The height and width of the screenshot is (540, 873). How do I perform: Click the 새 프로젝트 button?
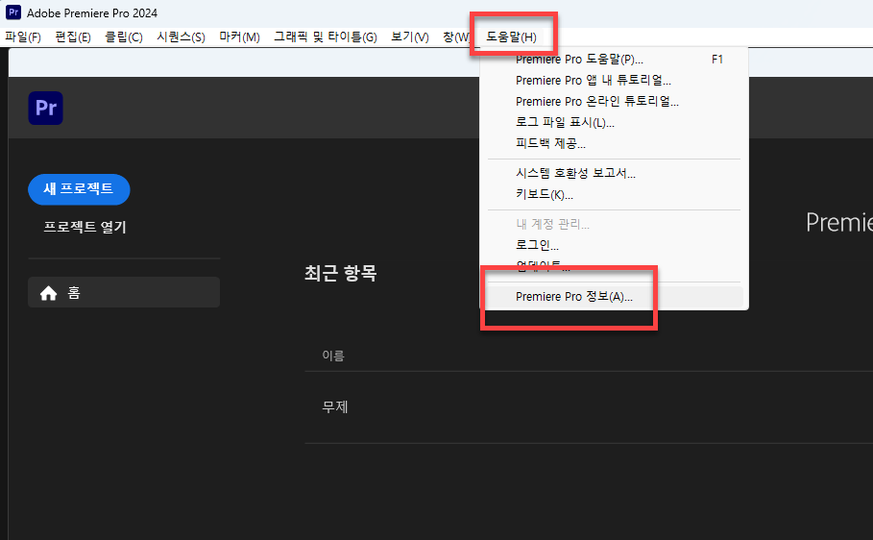coord(79,189)
